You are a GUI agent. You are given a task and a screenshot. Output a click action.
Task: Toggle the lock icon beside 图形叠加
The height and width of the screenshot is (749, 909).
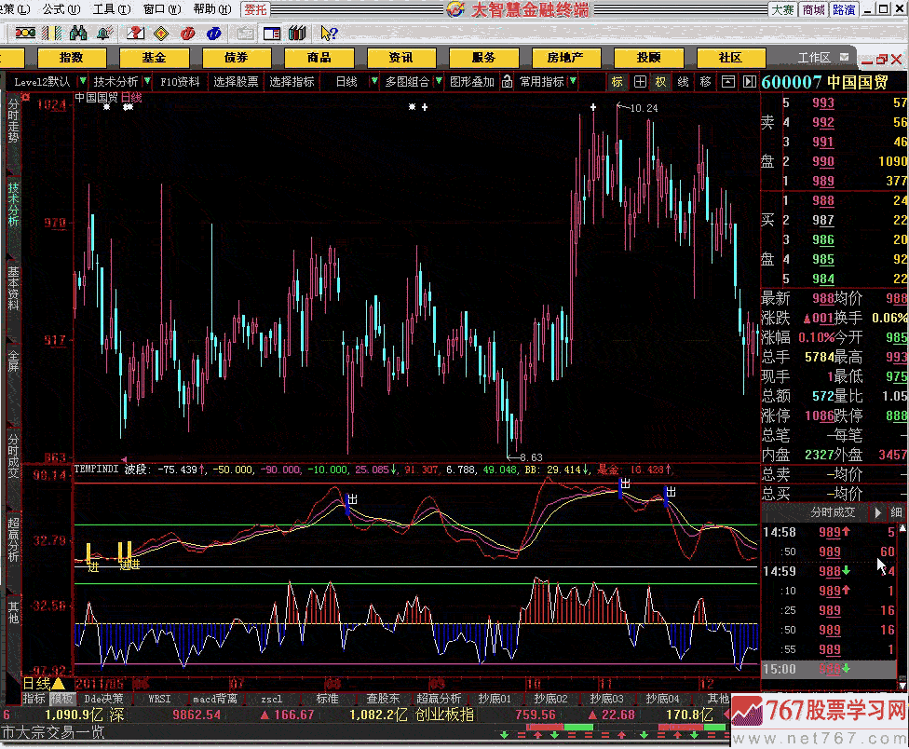click(x=507, y=82)
